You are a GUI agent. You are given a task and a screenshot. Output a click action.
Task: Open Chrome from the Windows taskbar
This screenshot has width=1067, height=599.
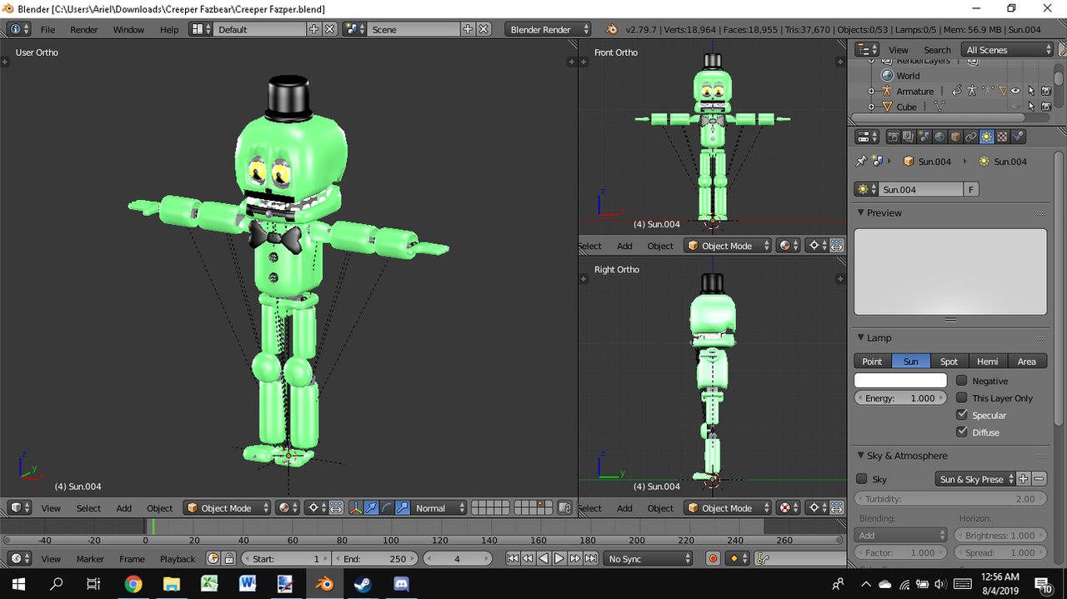click(x=133, y=583)
